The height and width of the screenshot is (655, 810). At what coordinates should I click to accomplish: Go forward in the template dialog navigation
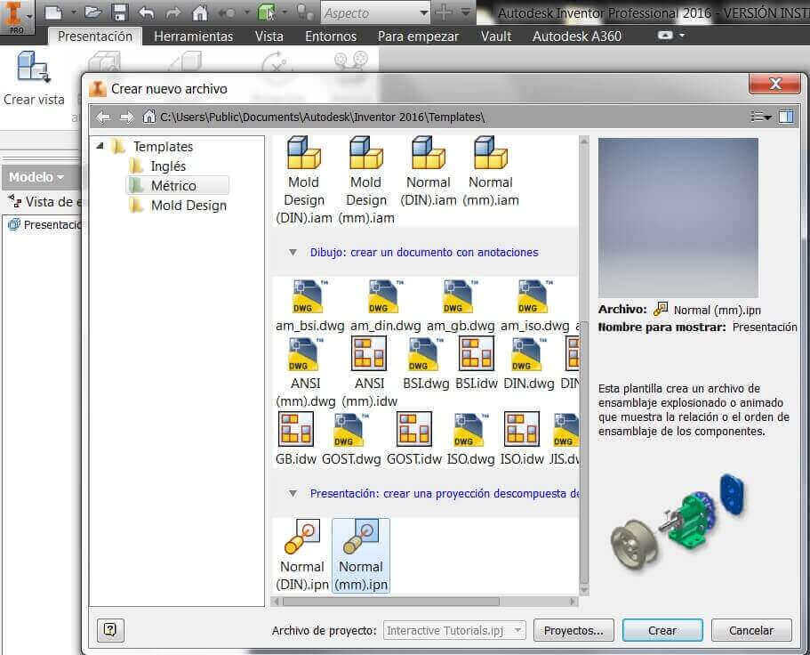(x=126, y=117)
